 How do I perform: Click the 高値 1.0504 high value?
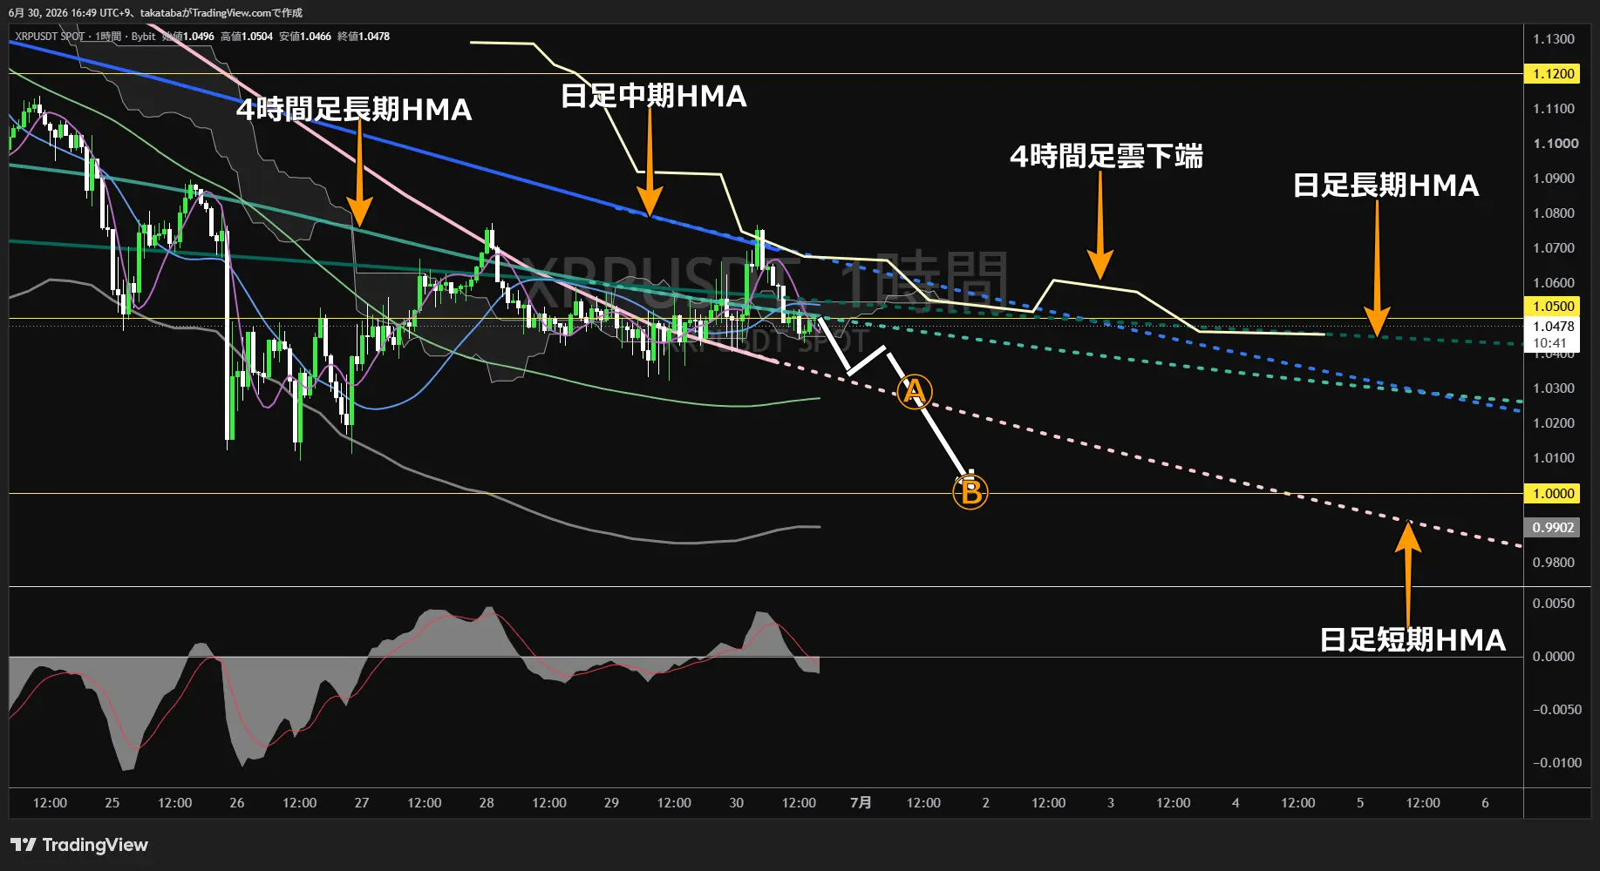tap(247, 37)
